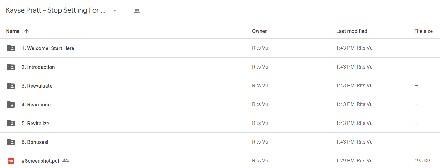Viewport: 440px width, 168px height.
Task: Select the 5. Revitalize folder name
Action: (35, 123)
